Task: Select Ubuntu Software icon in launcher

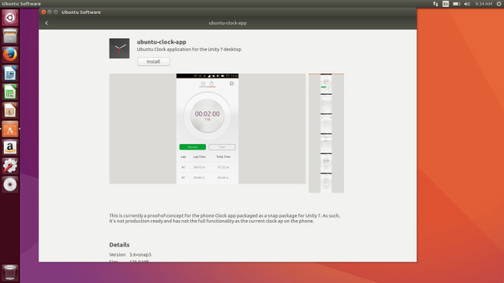Action: click(x=10, y=129)
